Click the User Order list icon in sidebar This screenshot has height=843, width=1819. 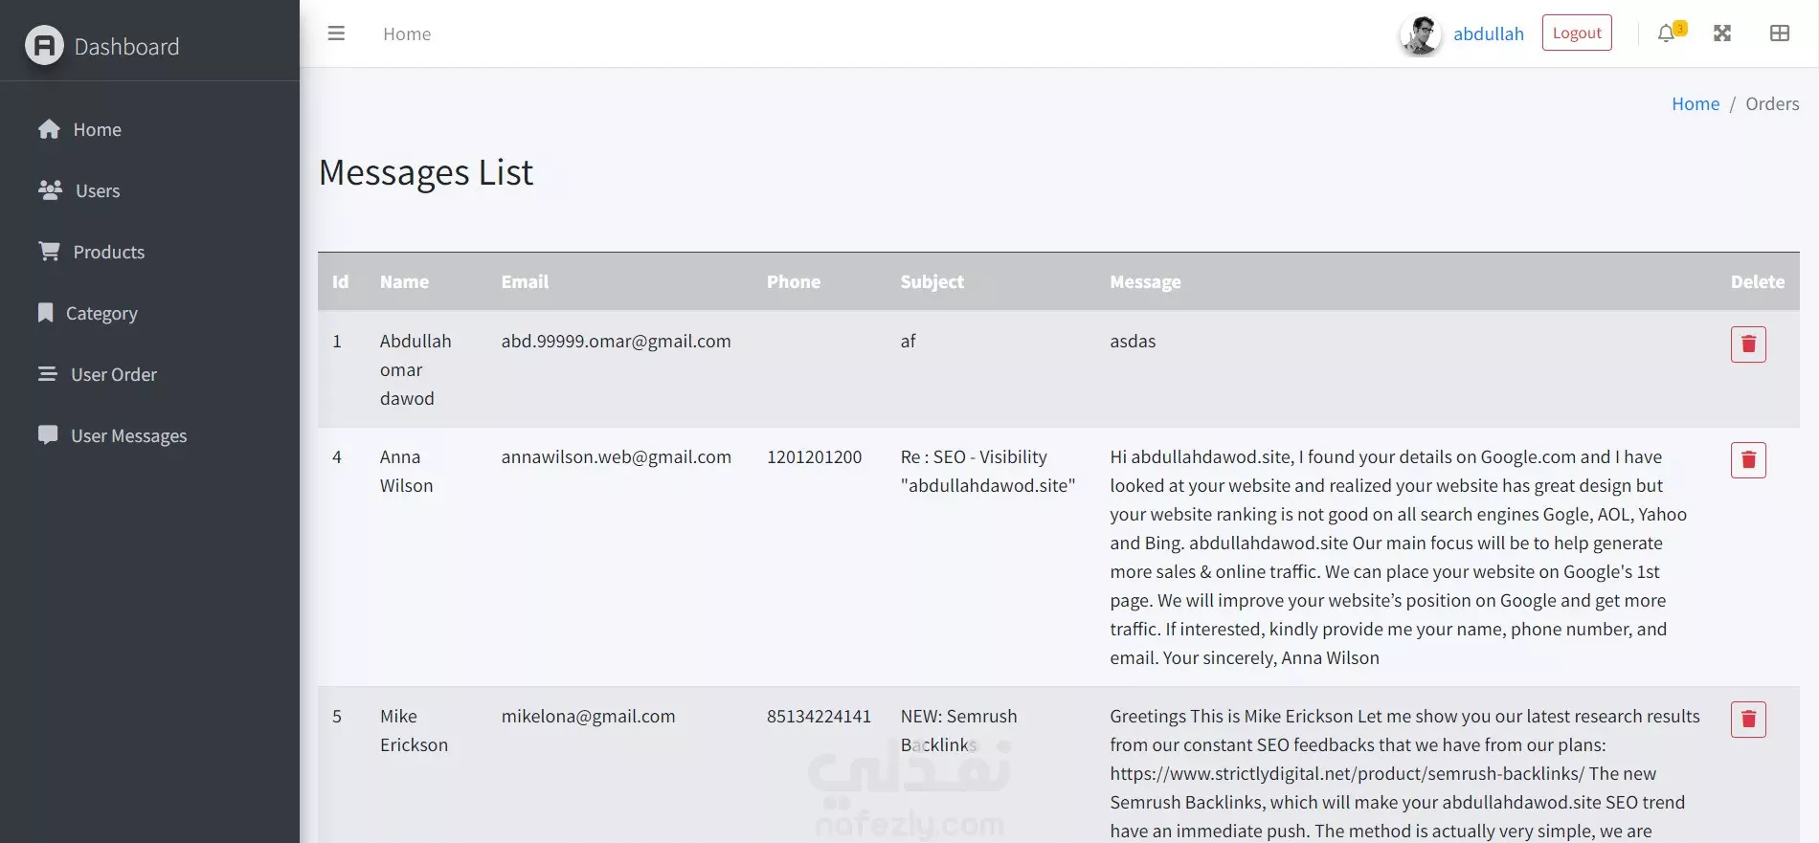click(x=48, y=373)
